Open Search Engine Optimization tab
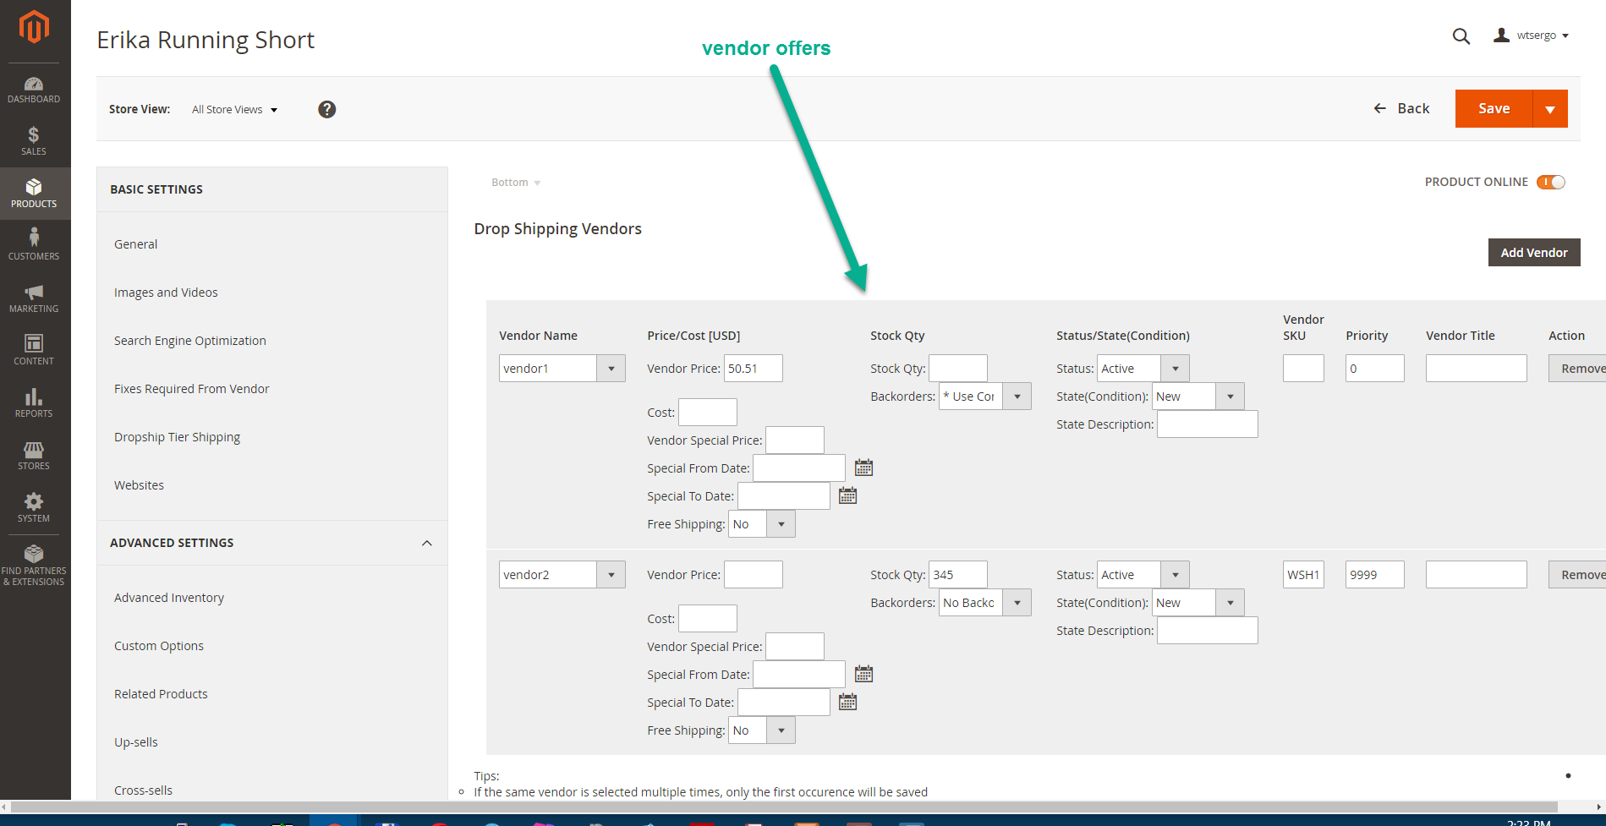Image resolution: width=1606 pixels, height=826 pixels. (x=190, y=341)
